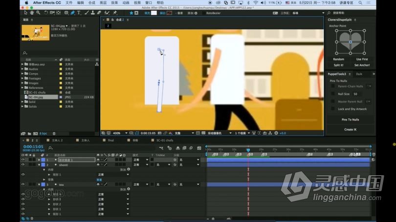This screenshot has height=222, width=396.
Task: Switch to the final timeline tab
Action: click(x=111, y=141)
